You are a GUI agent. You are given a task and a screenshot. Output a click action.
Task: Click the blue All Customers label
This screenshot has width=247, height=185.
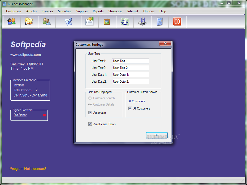pos(137,101)
